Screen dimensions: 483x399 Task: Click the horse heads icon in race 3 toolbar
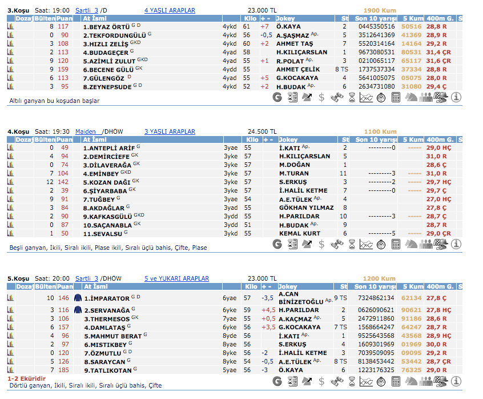tap(410, 98)
